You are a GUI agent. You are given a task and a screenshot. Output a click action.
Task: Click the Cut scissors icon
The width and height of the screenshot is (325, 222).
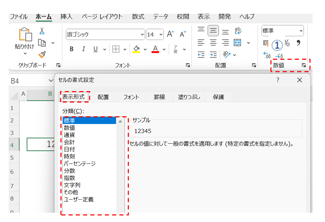(x=42, y=31)
